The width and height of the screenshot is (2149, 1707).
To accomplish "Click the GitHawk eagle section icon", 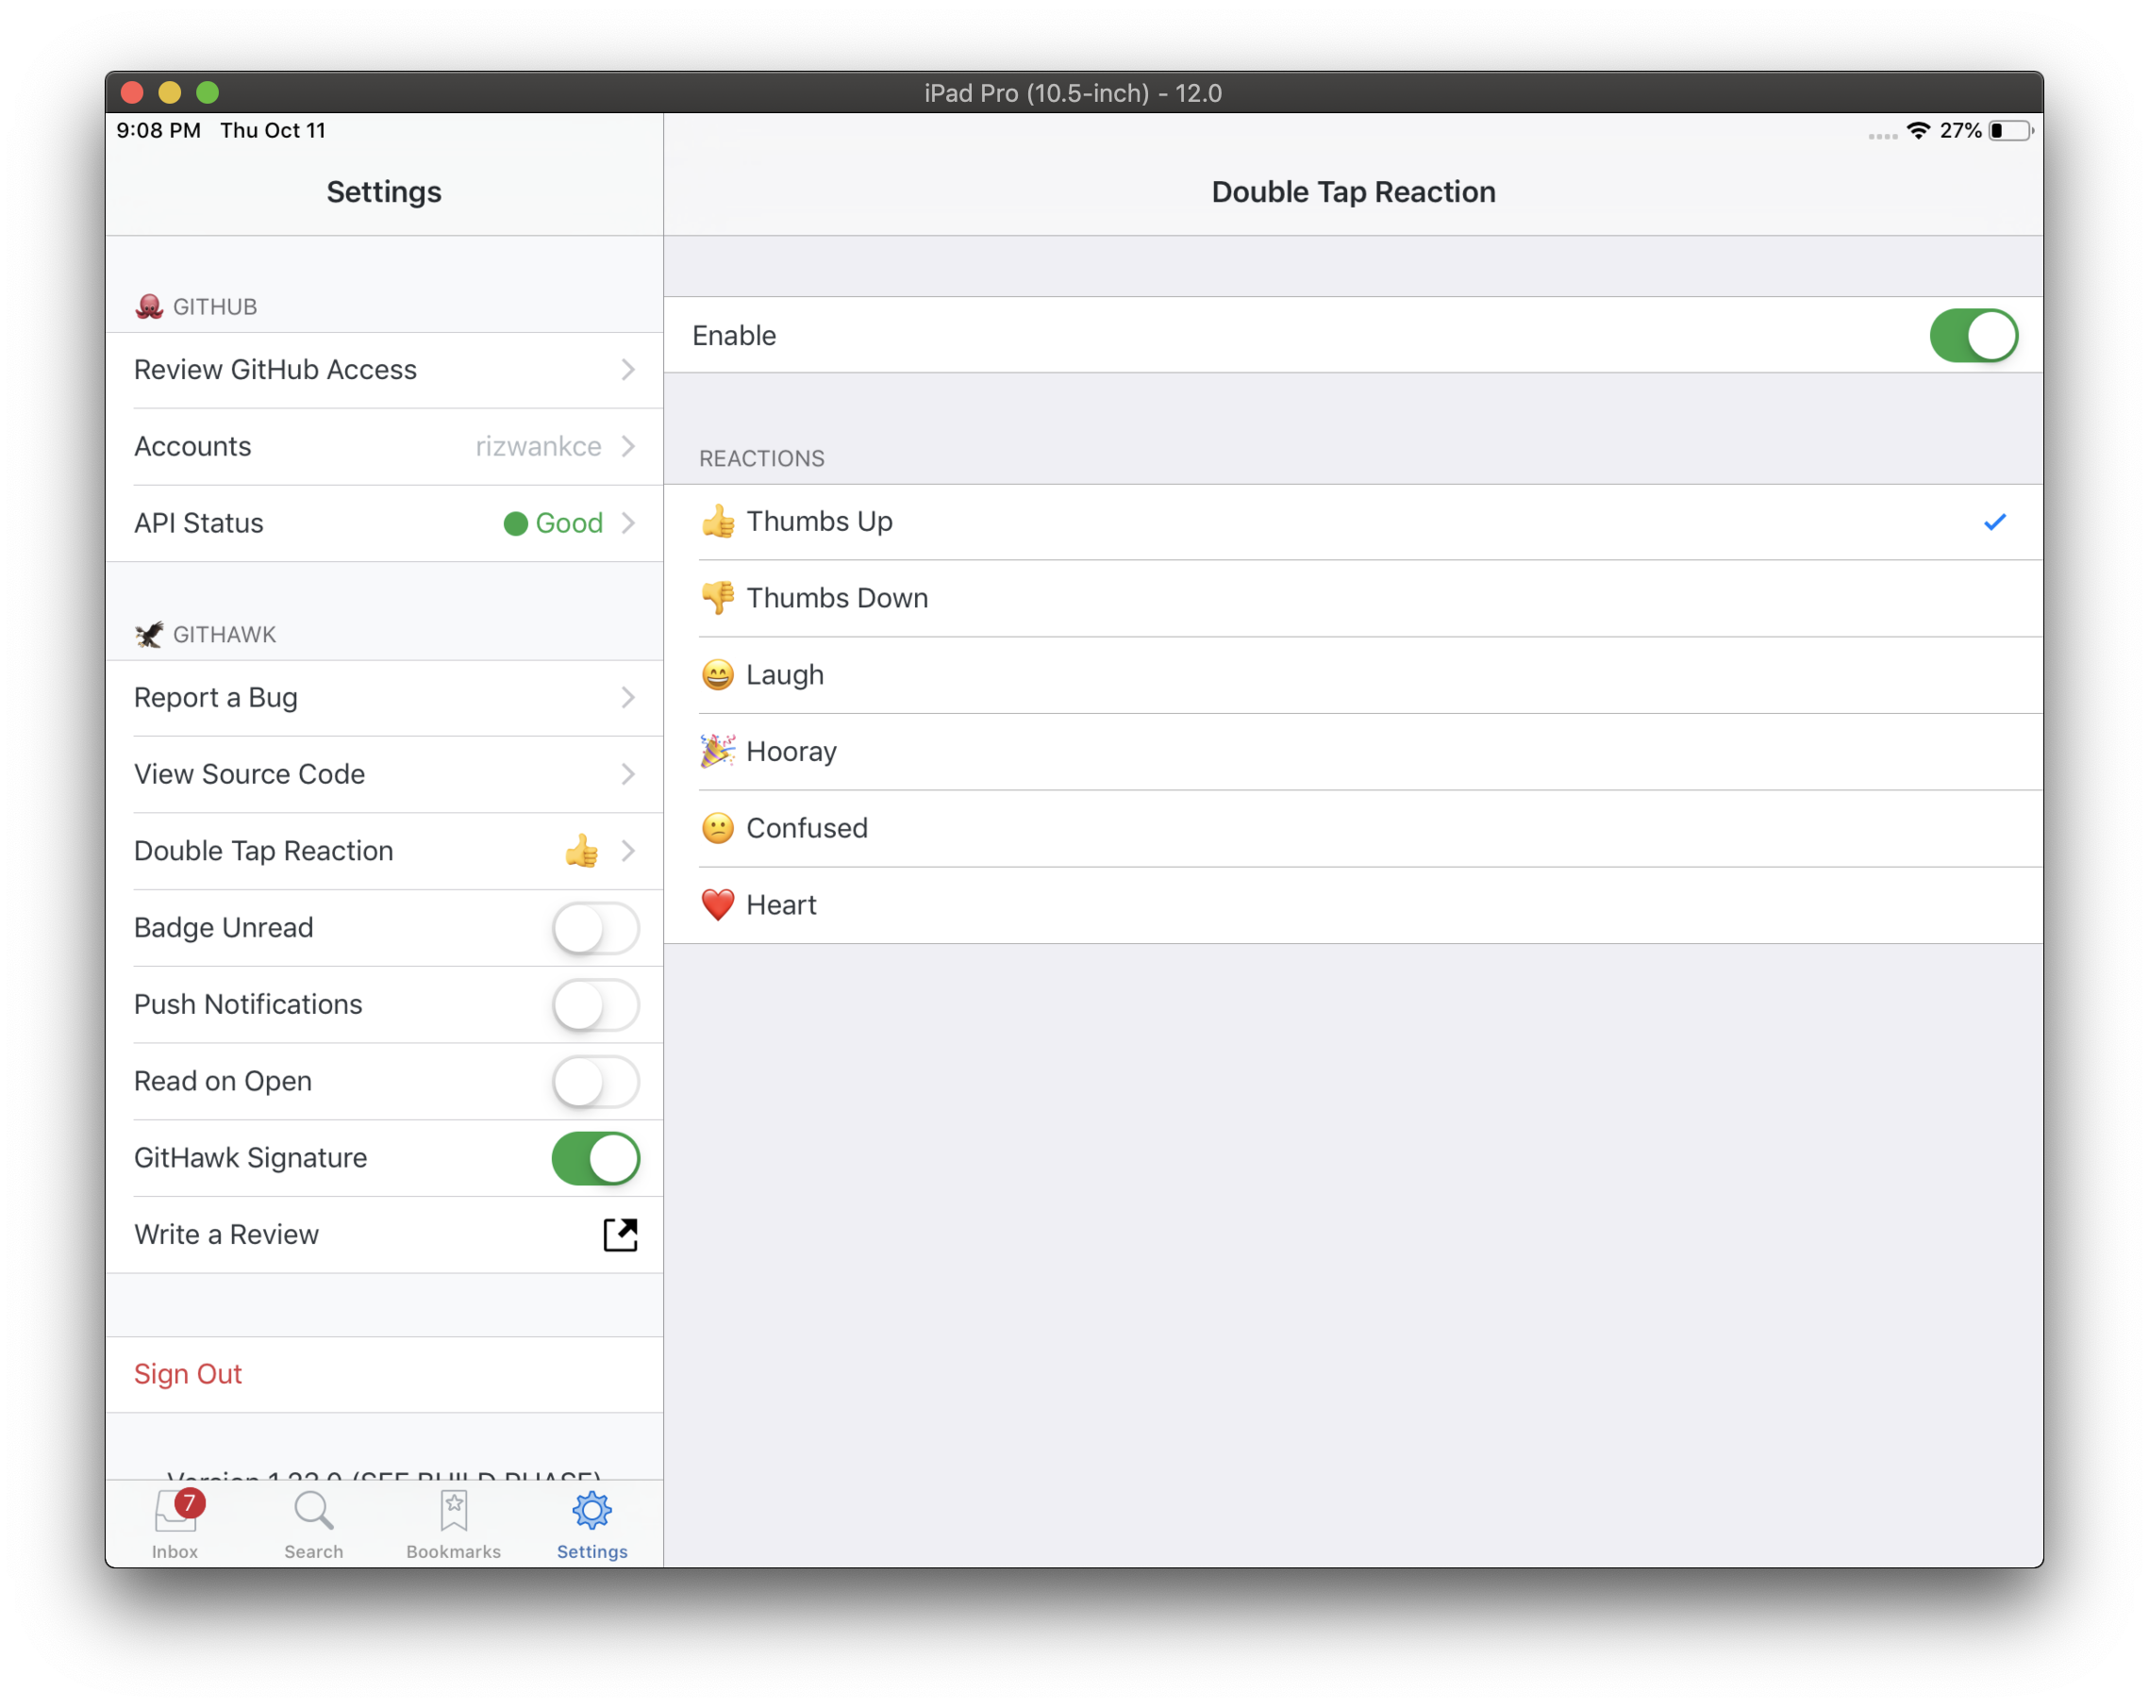I will click(149, 635).
